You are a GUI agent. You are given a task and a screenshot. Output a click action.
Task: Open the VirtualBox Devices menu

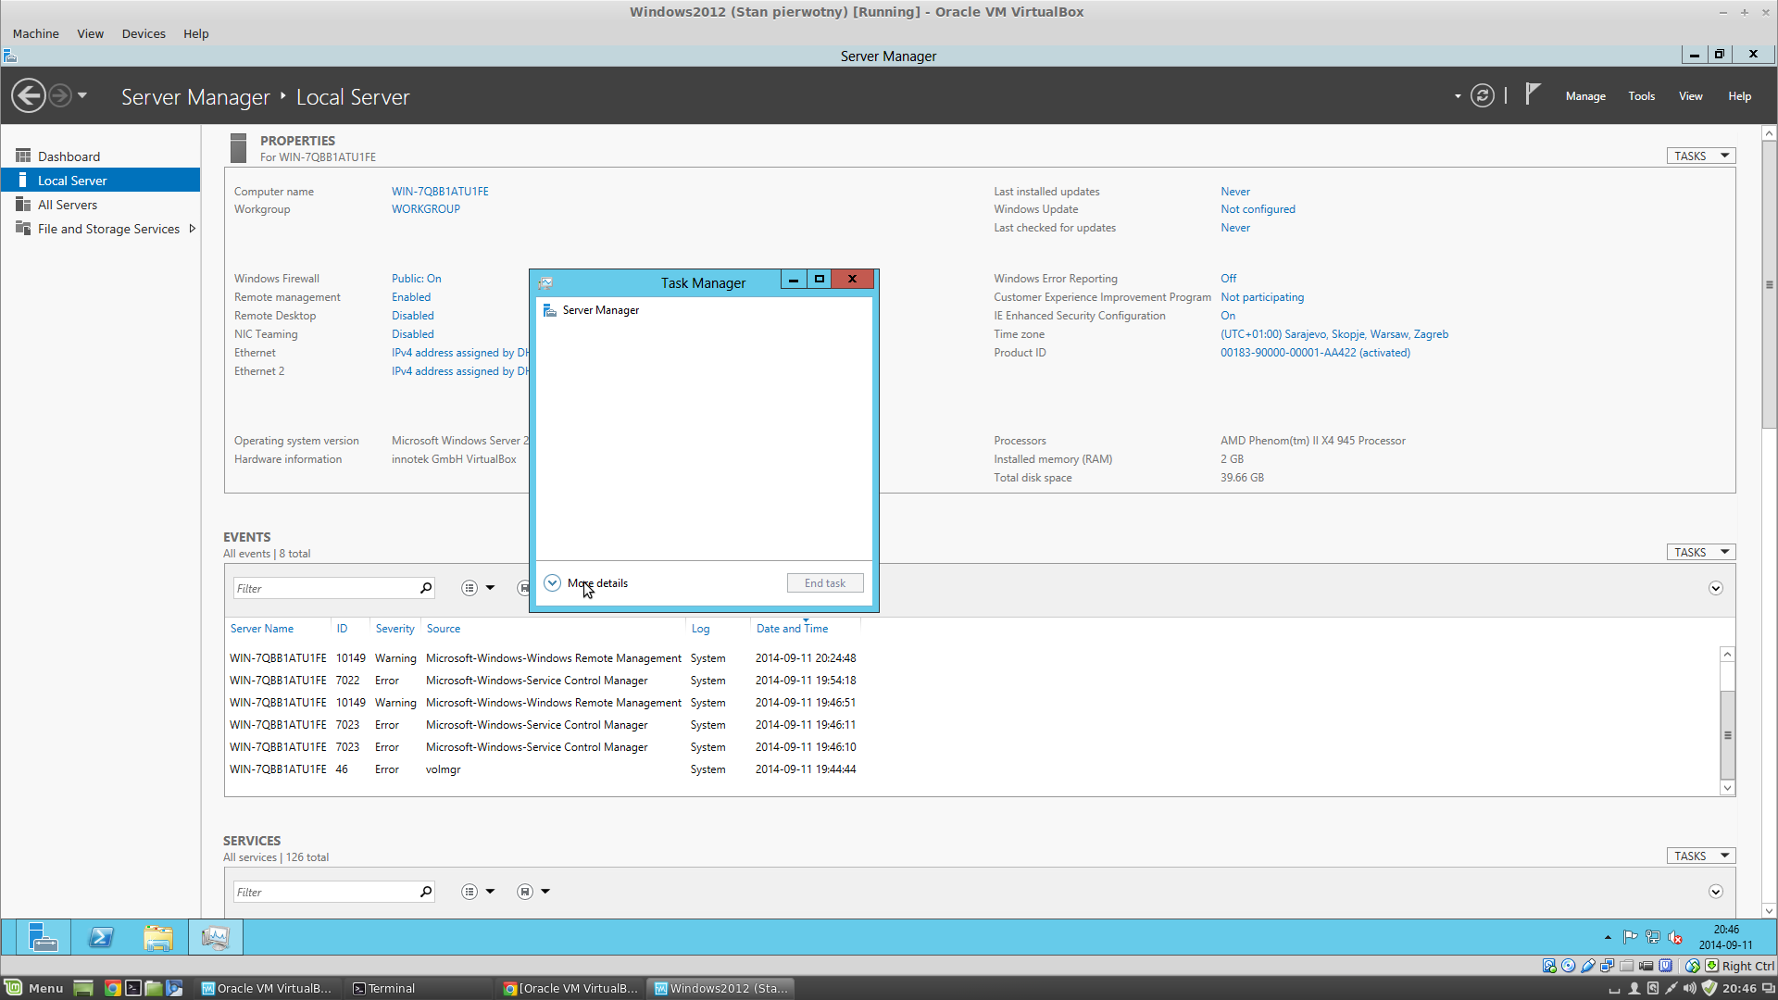coord(144,33)
